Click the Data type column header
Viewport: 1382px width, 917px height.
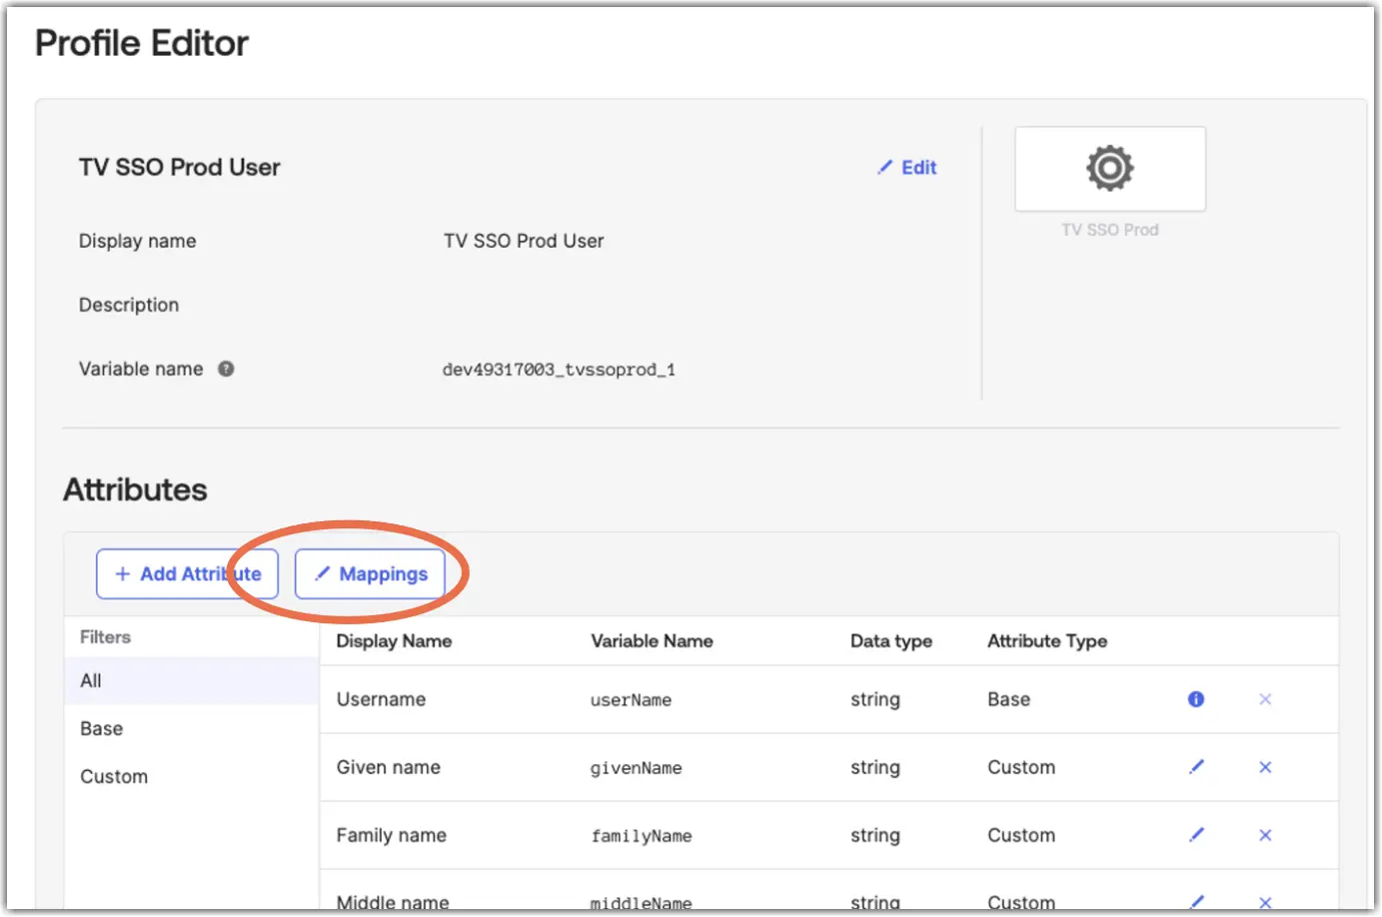tap(891, 641)
